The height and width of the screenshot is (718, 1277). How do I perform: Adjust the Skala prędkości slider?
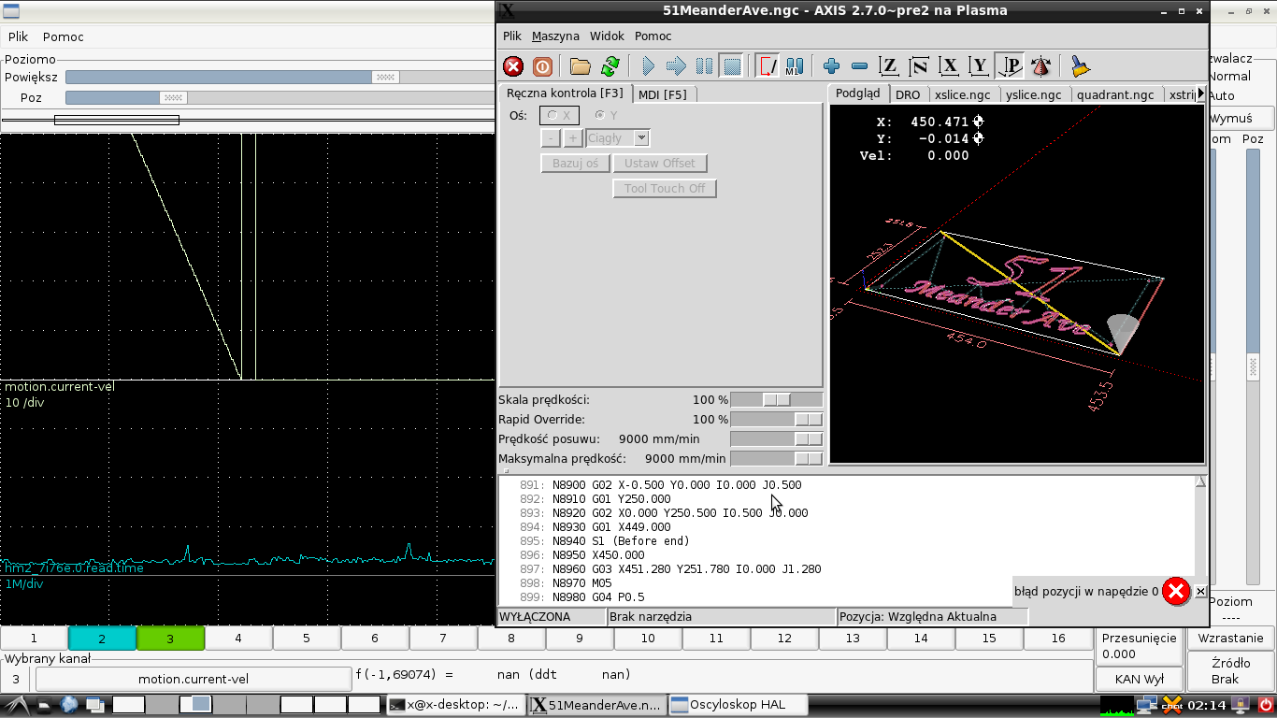[x=776, y=400]
